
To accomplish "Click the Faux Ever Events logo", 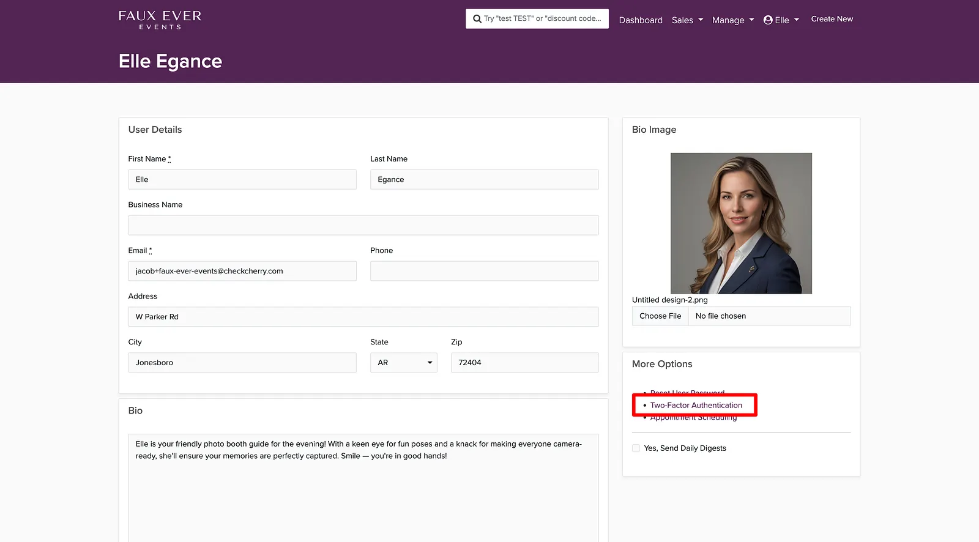I will coord(160,20).
